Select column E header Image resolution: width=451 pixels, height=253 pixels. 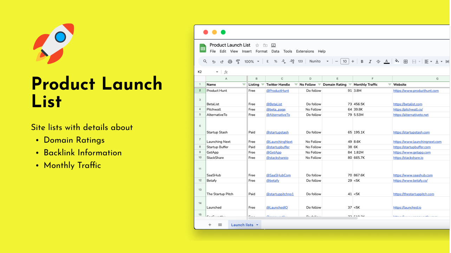337,79
